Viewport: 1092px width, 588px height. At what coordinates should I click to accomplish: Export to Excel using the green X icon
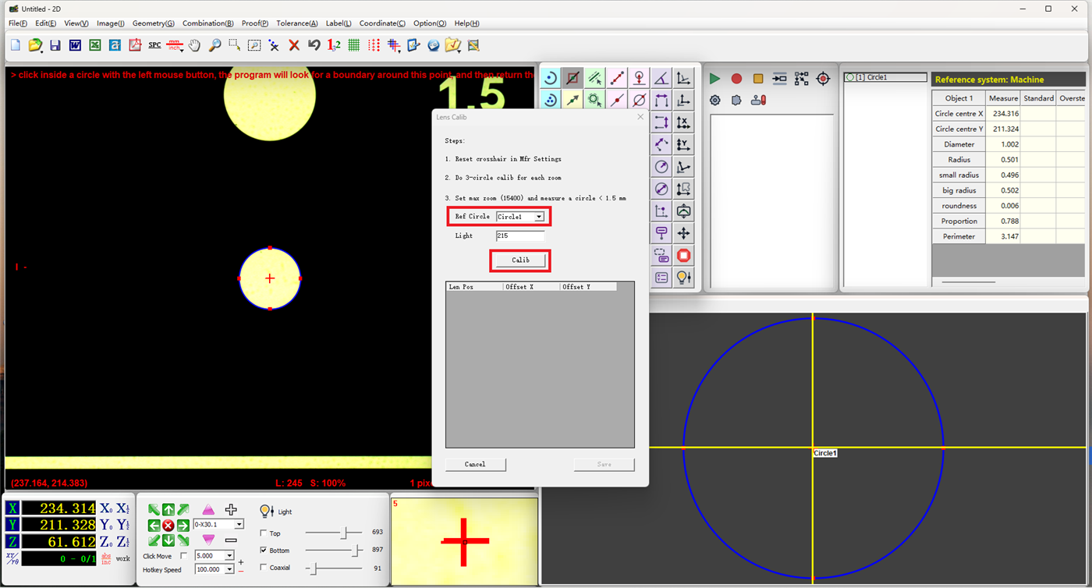coord(95,45)
